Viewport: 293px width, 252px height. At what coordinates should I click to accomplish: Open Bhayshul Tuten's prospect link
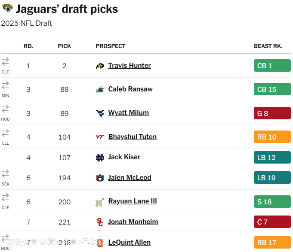coord(132,137)
